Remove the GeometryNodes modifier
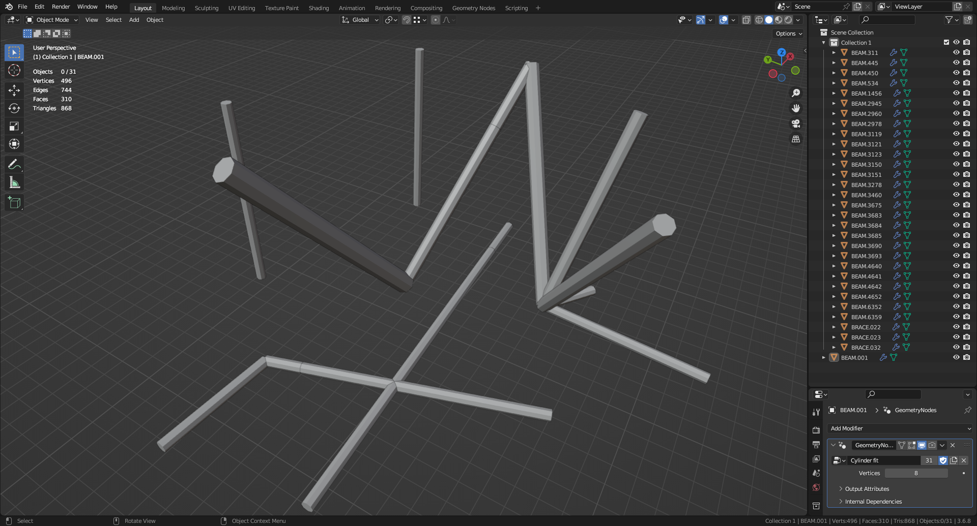Image resolution: width=977 pixels, height=526 pixels. click(x=953, y=445)
